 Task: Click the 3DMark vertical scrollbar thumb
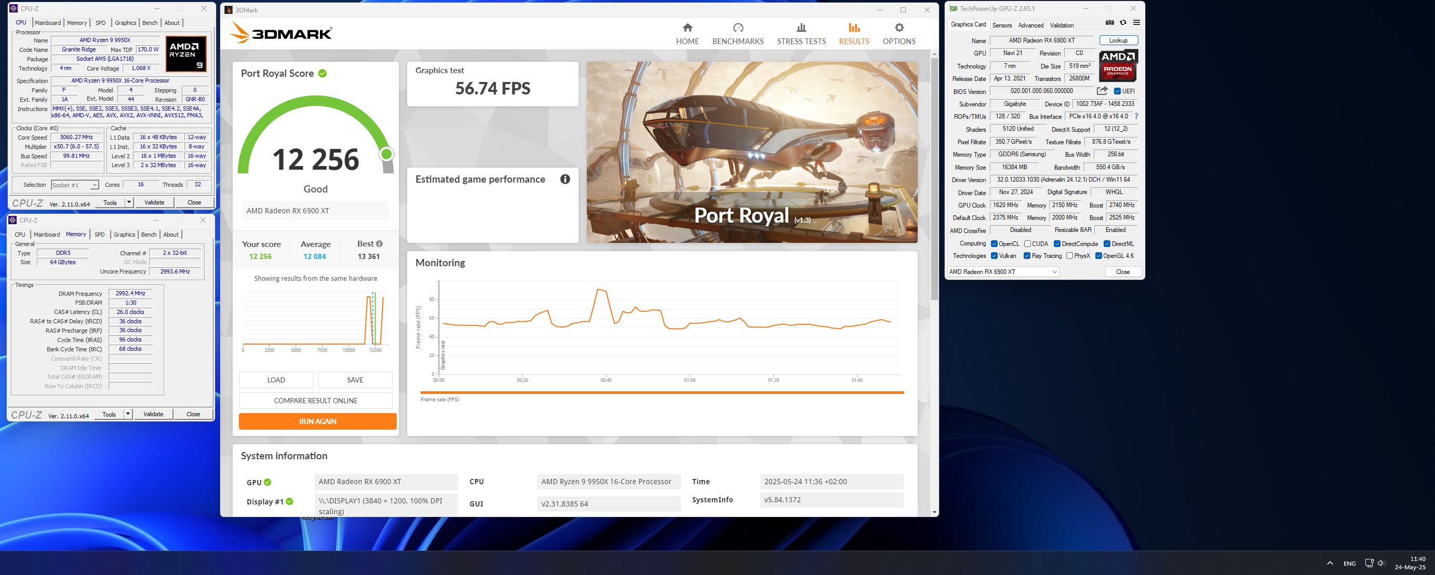(934, 178)
